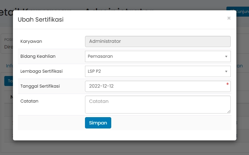Click the Lembaga Sertifikasi label
This screenshot has width=249, height=155.
pos(41,71)
